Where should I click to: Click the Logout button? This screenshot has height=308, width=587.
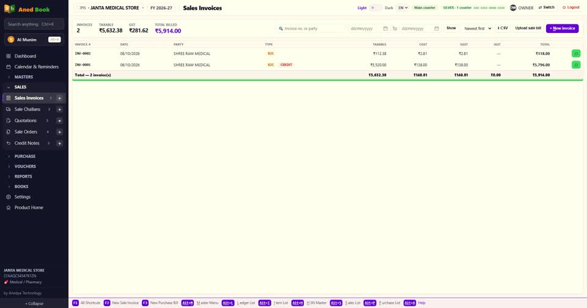click(x=571, y=7)
